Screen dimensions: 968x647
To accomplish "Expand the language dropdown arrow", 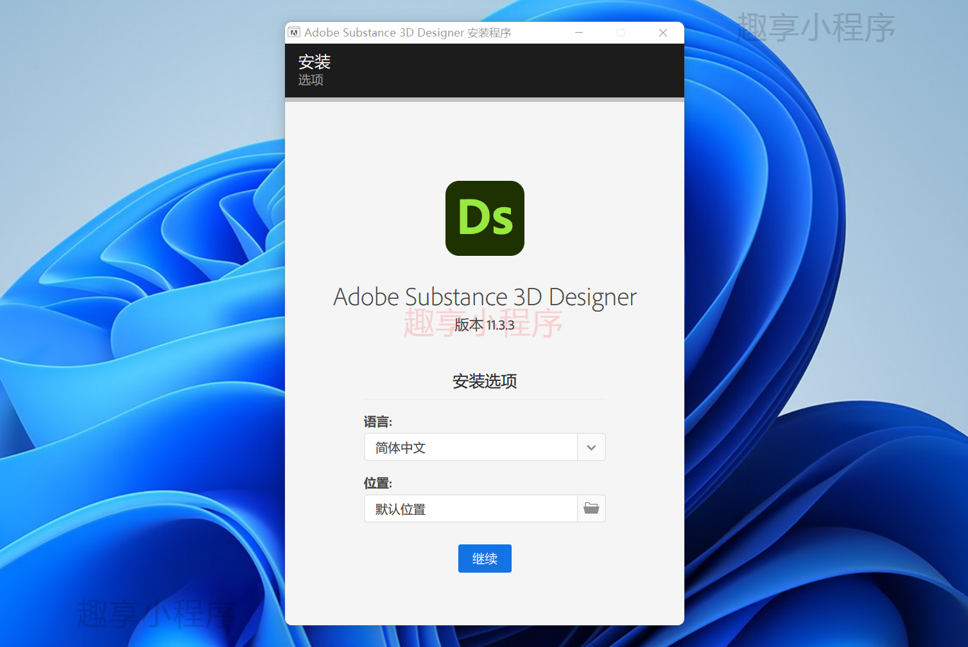I will 591,447.
